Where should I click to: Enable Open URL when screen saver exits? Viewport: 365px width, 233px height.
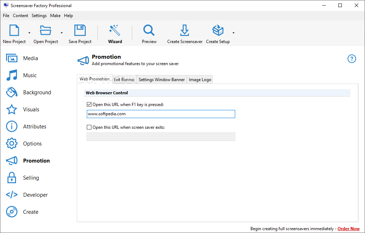tap(89, 127)
